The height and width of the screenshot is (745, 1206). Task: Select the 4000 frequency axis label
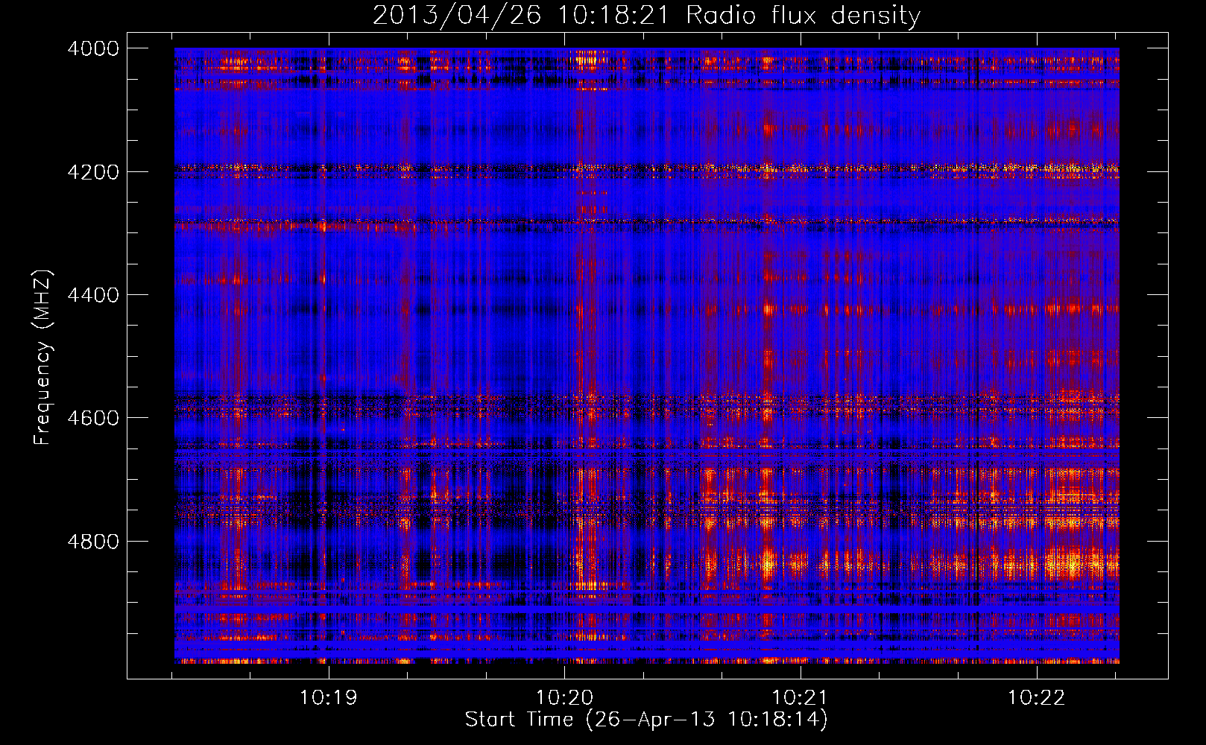pyautogui.click(x=93, y=48)
